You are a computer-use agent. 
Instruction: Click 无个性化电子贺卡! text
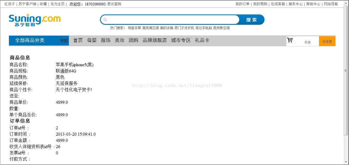pos(74,90)
